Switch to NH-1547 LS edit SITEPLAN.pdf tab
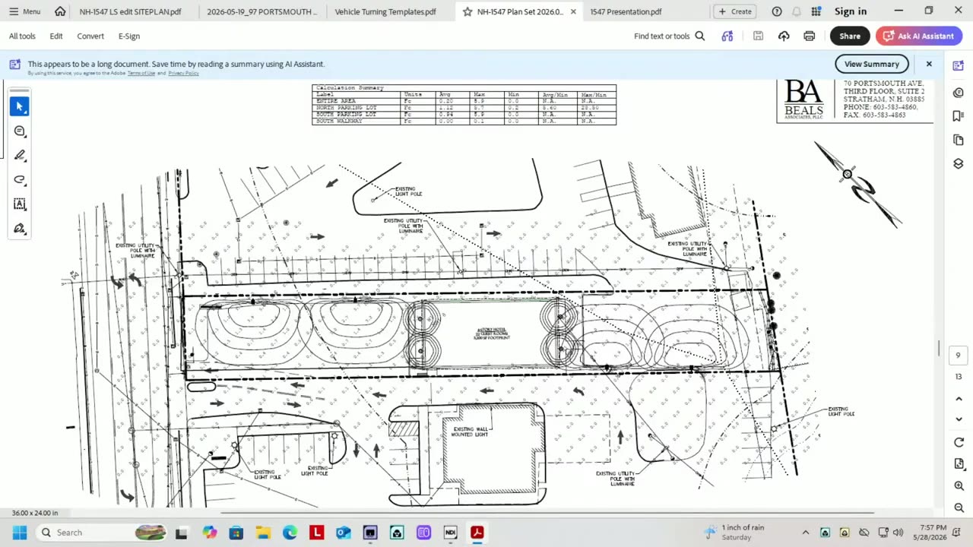973x547 pixels. tap(131, 11)
